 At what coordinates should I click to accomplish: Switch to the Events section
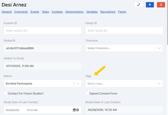[x=35, y=12]
